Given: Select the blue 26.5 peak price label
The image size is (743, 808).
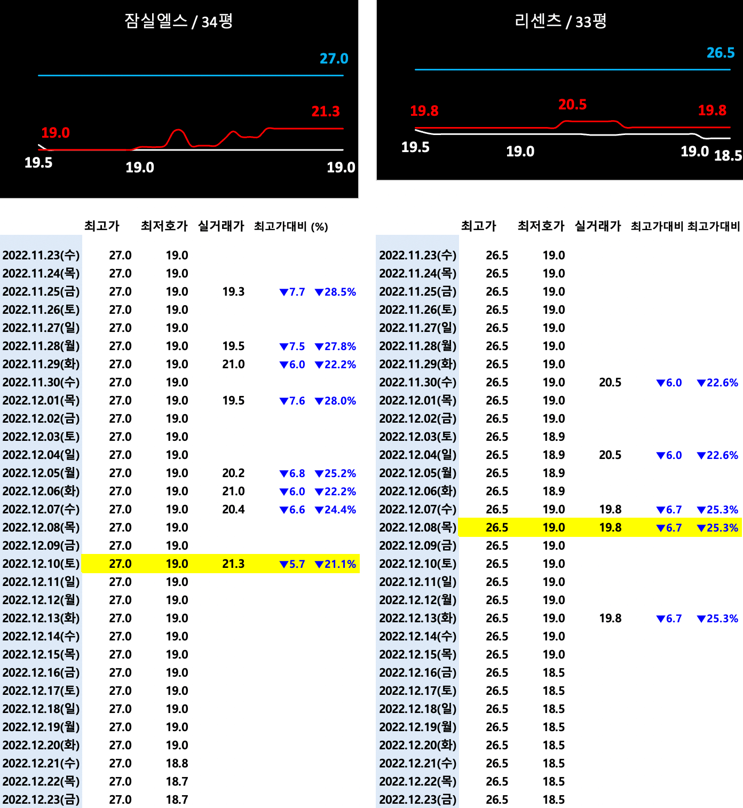Looking at the screenshot, I should click(721, 53).
